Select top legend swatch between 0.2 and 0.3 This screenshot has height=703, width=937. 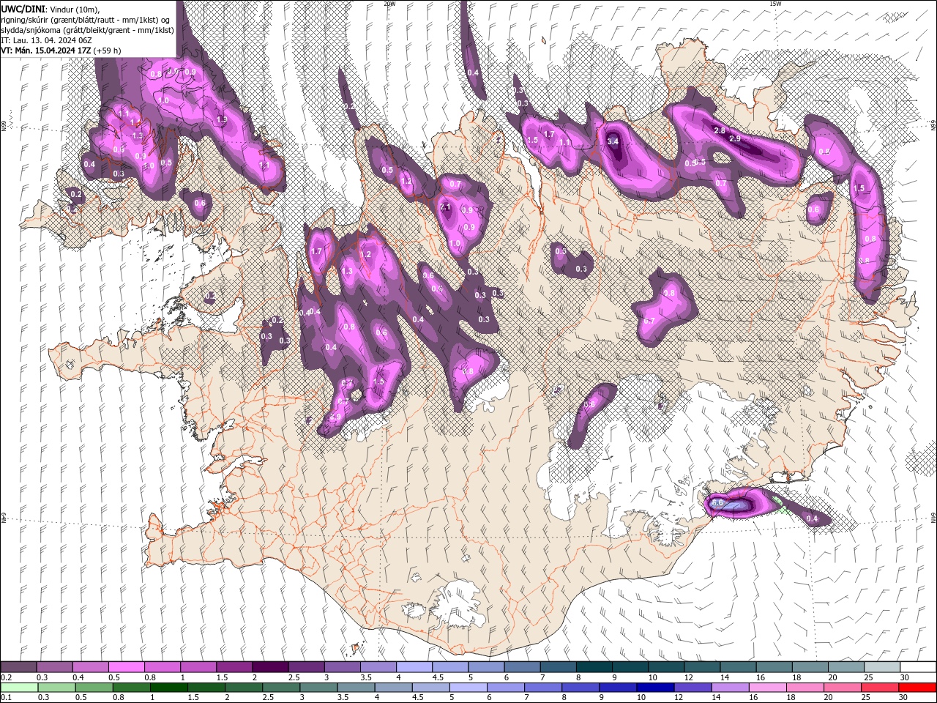(x=19, y=666)
